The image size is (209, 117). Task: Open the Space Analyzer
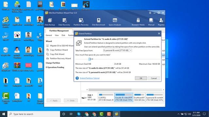click(115, 22)
